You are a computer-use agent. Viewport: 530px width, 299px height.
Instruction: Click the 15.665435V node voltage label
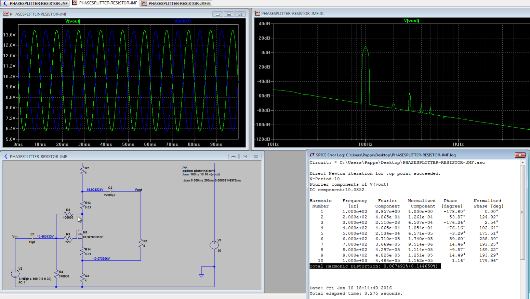click(x=45, y=237)
